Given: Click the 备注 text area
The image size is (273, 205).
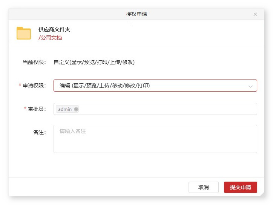Looking at the screenshot, I should click(x=155, y=139).
